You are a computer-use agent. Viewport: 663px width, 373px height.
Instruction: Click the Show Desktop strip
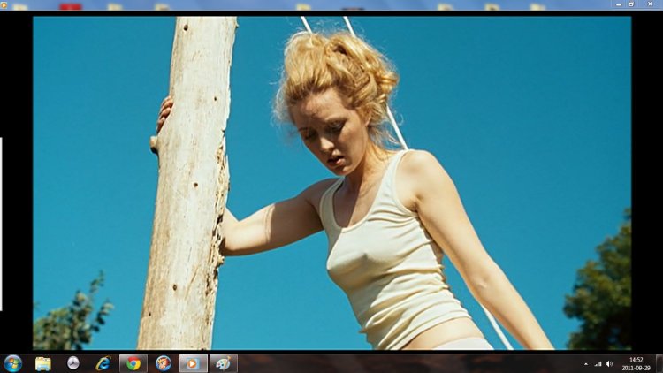pos(659,363)
